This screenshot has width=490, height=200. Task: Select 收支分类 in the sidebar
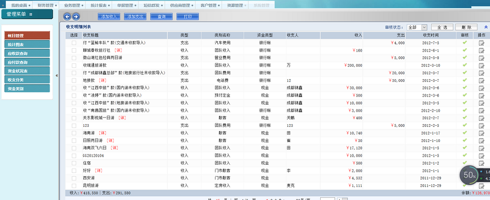pyautogui.click(x=27, y=80)
